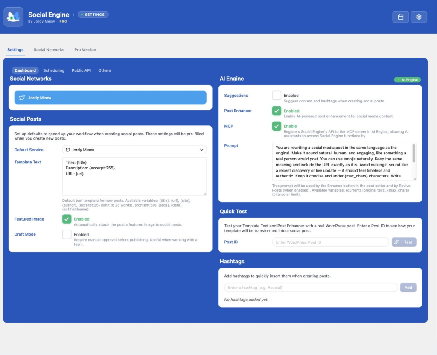Image resolution: width=437 pixels, height=355 pixels.
Task: Switch to the Social Networks tab
Action: tap(49, 49)
